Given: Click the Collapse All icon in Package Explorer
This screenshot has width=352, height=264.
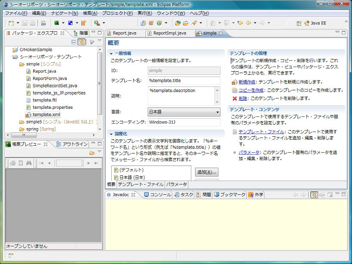Looking at the screenshot, I should pos(73,42).
